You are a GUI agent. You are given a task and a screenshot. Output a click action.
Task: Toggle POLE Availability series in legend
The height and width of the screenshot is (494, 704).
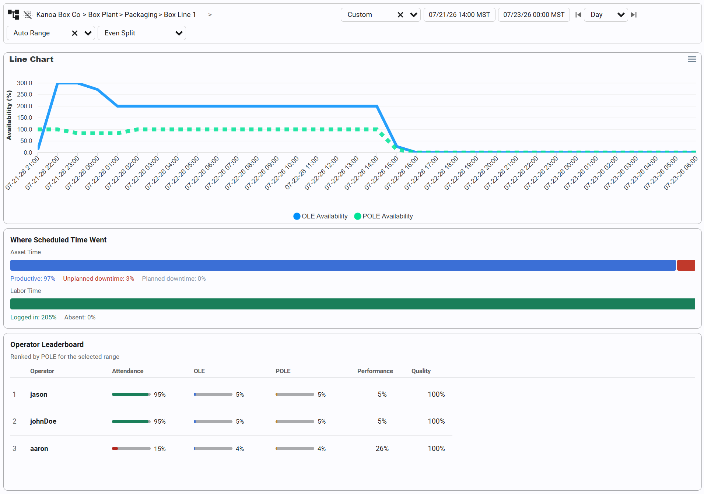pos(383,216)
